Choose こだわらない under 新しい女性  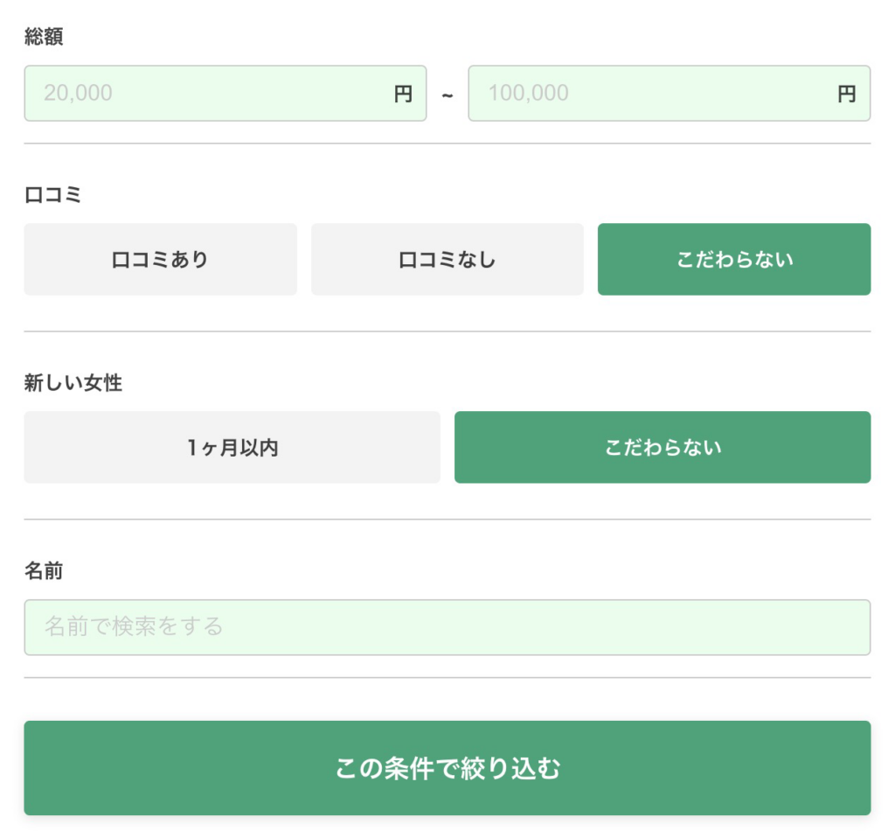click(x=663, y=447)
